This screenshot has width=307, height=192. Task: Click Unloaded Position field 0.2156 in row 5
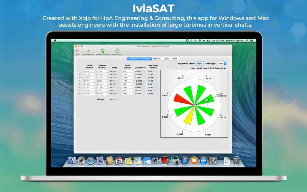pyautogui.click(x=102, y=84)
